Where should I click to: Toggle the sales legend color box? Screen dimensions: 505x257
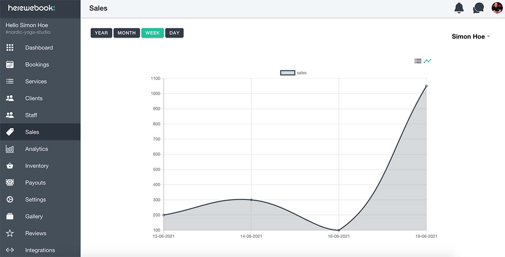click(287, 73)
